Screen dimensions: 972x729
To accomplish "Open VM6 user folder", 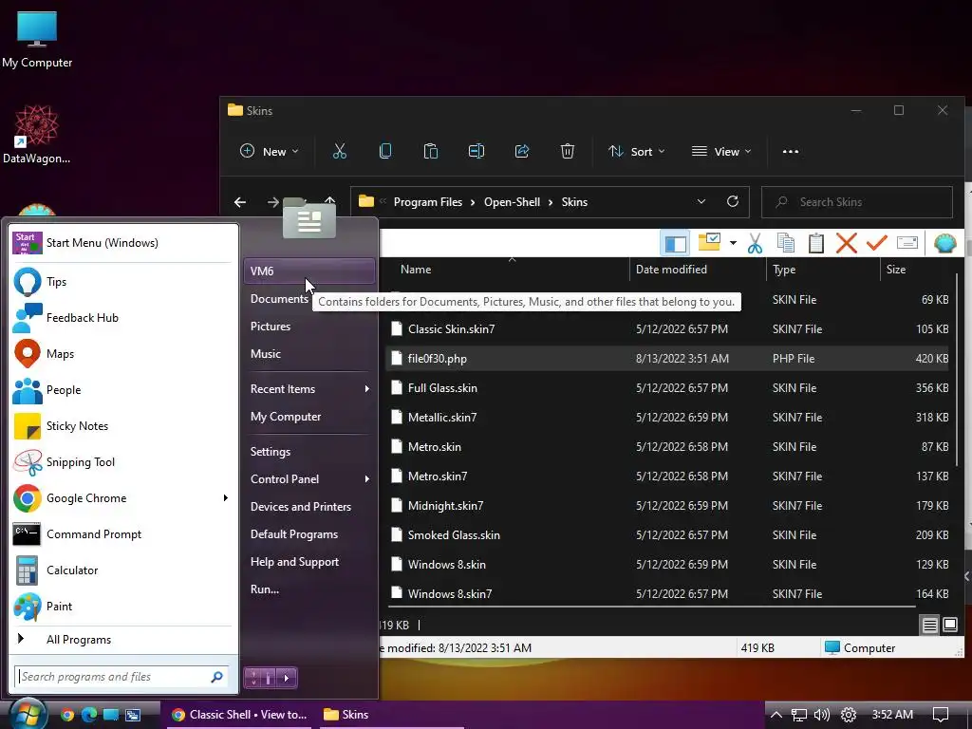I will [x=309, y=271].
